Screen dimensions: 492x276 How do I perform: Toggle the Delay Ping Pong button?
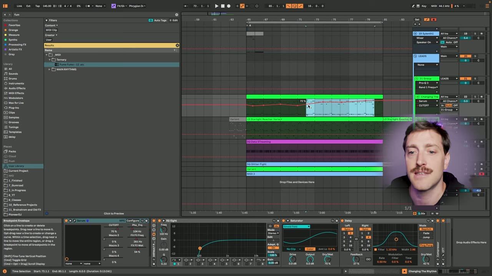pos(426,245)
